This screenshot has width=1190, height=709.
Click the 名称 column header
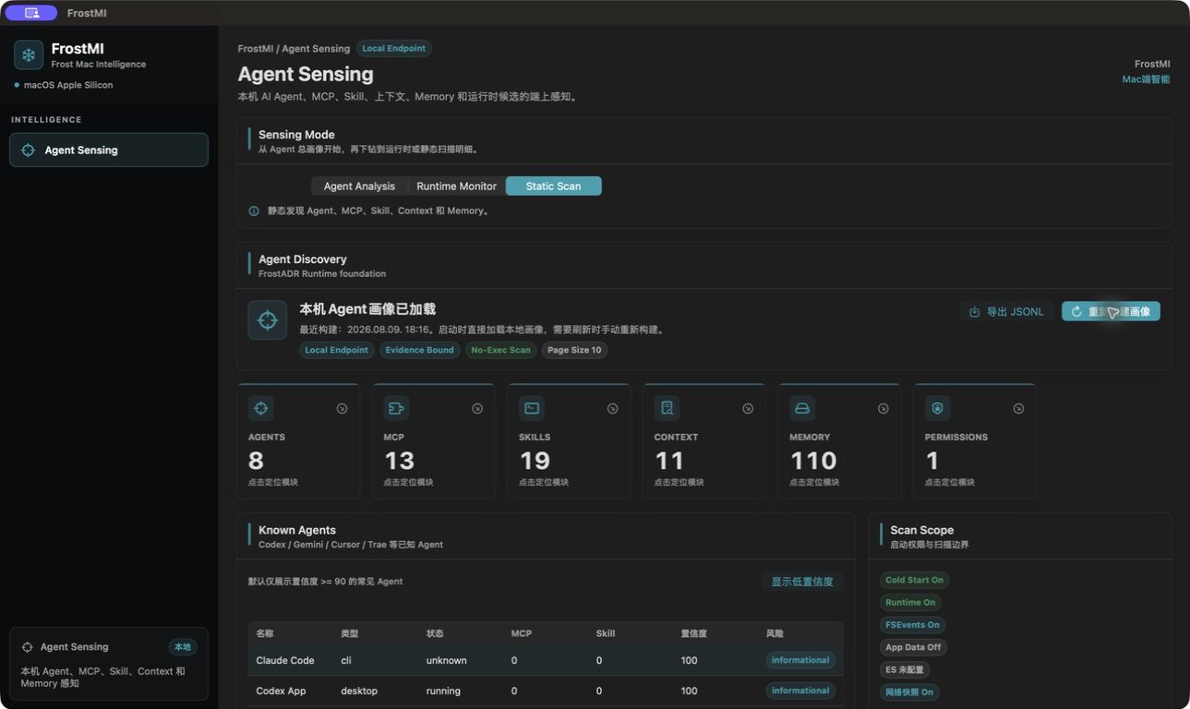tap(265, 633)
